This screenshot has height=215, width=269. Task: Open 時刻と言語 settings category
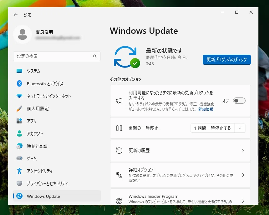pos(57,146)
